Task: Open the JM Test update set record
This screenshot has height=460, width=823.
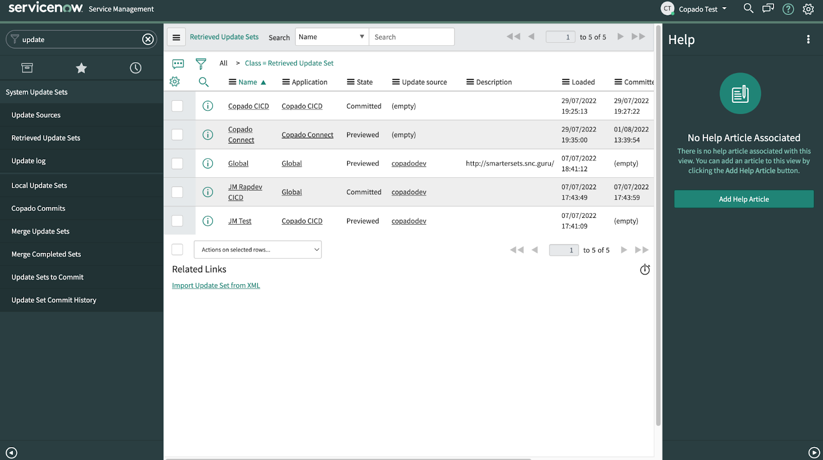Action: coord(240,221)
